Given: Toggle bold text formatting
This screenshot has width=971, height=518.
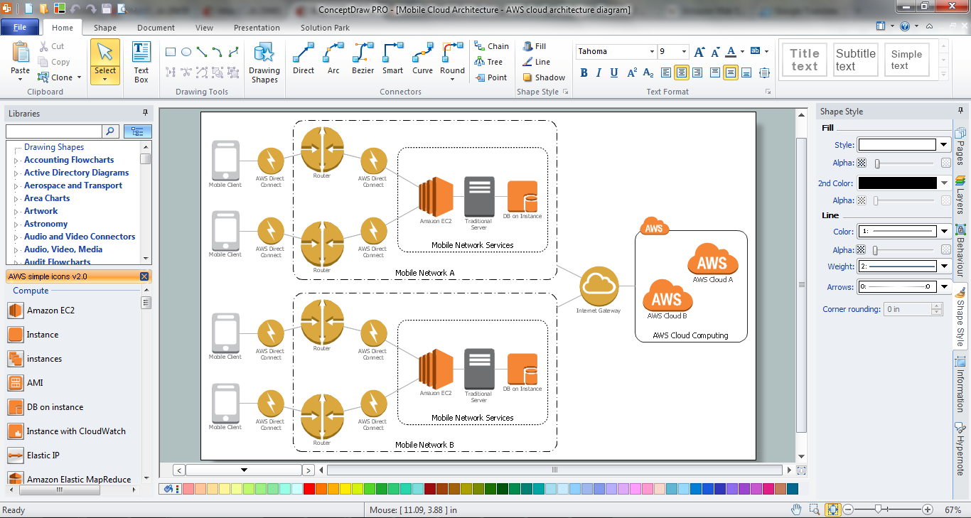Looking at the screenshot, I should [584, 72].
